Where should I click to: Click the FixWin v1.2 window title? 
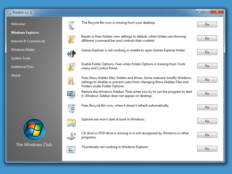click(22, 13)
